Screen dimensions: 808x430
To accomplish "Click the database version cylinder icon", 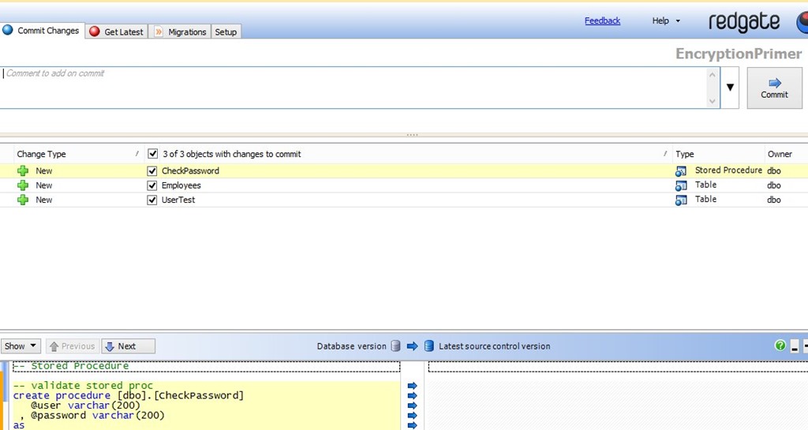I will pyautogui.click(x=395, y=346).
